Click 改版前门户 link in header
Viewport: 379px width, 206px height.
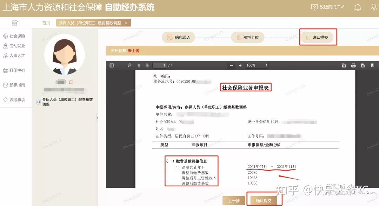click(x=328, y=7)
